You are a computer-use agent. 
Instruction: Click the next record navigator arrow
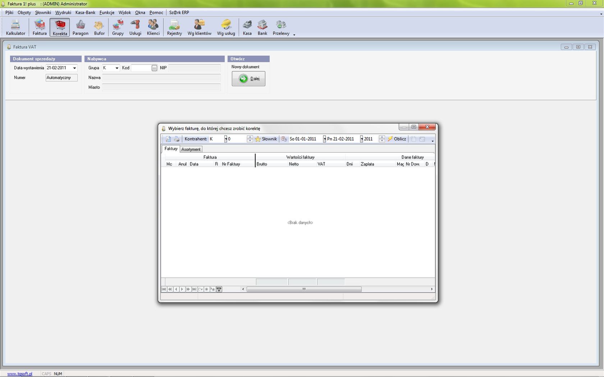coord(182,289)
